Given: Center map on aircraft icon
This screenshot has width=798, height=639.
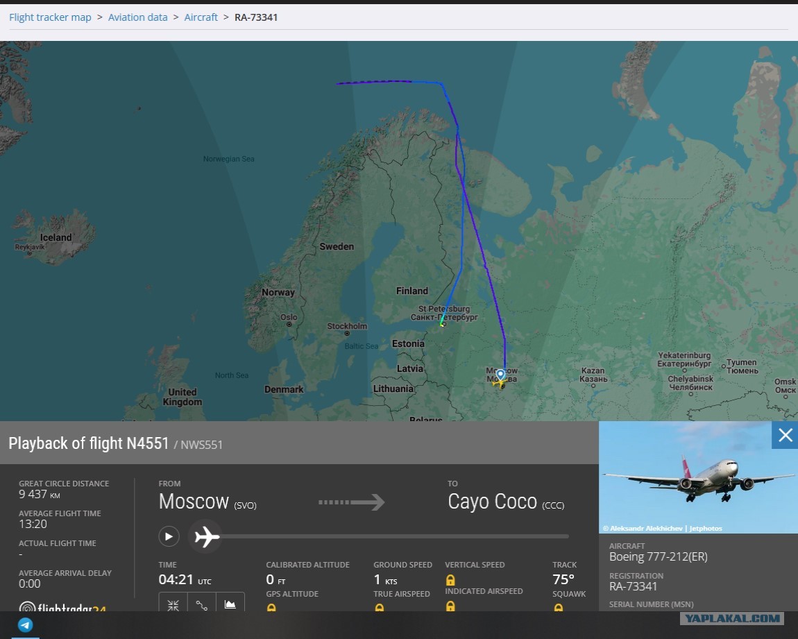Looking at the screenshot, I should [173, 604].
